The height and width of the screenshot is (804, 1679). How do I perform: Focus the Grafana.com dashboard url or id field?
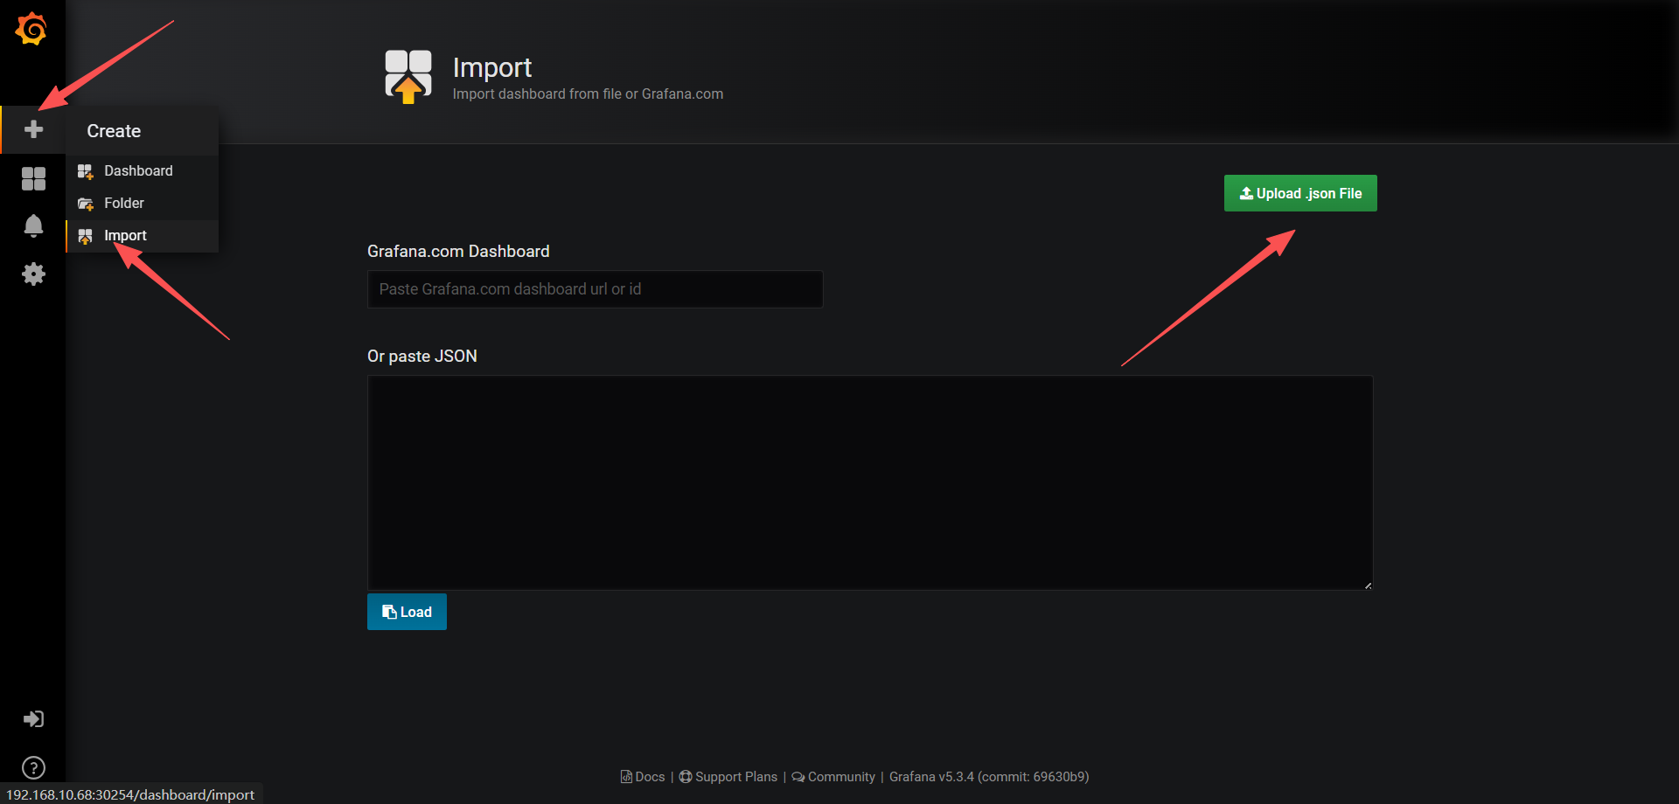tap(595, 289)
